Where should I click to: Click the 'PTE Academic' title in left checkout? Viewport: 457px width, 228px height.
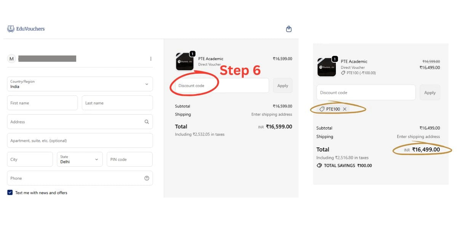point(211,59)
